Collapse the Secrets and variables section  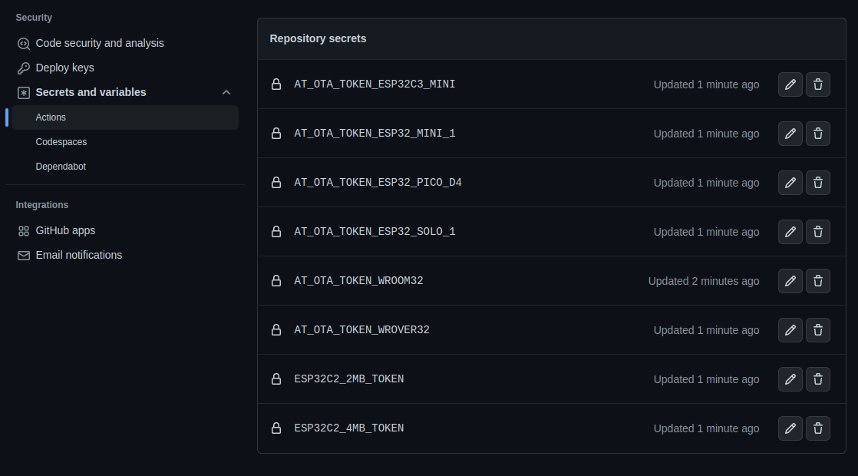click(x=226, y=92)
